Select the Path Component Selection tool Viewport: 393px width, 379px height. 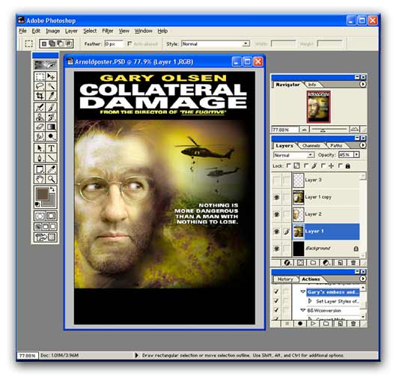tap(40, 148)
